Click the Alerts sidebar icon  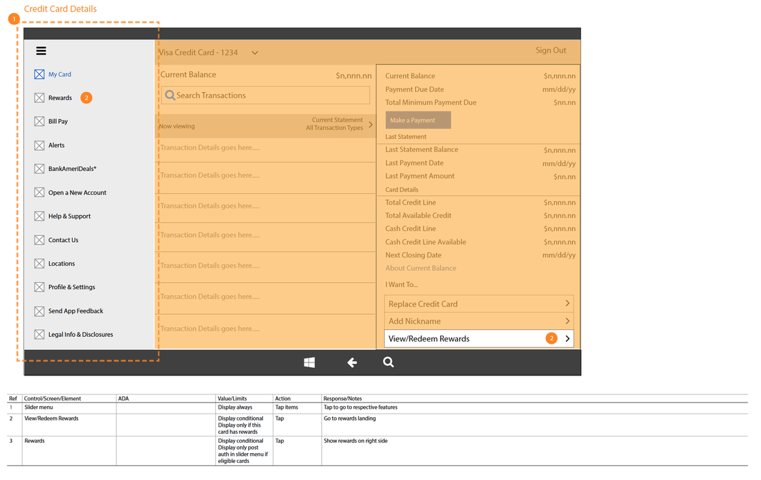tap(39, 145)
